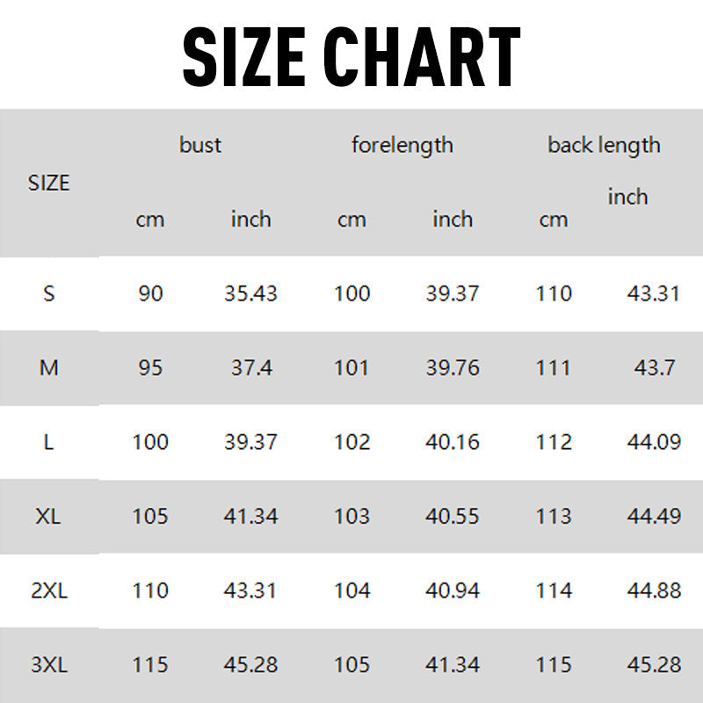Click the 40.55 forelength inch value
The image size is (703, 703).
(x=453, y=517)
